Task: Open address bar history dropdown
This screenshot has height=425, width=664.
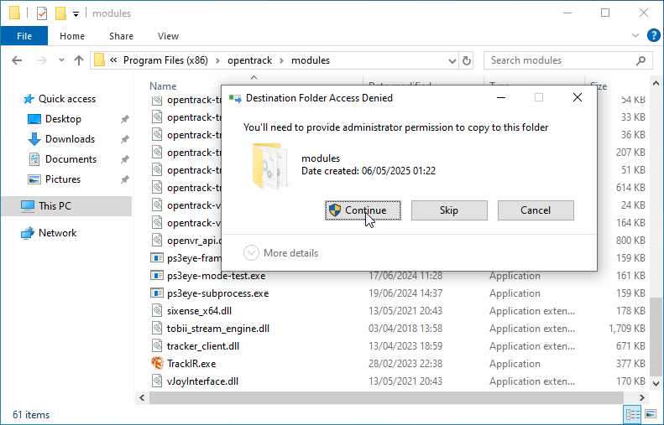Action: tap(452, 61)
